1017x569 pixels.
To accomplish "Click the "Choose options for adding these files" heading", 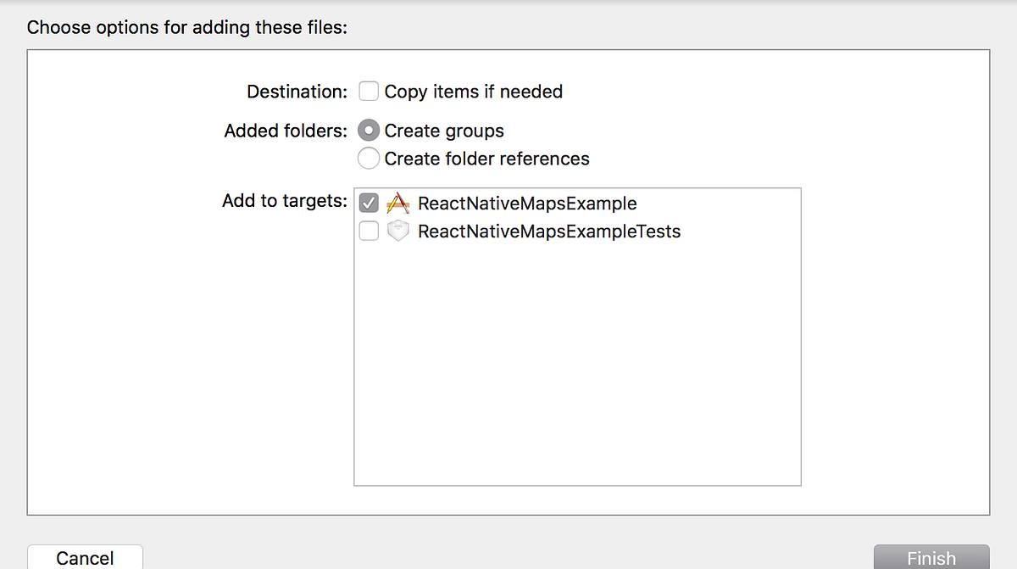I will 188,27.
